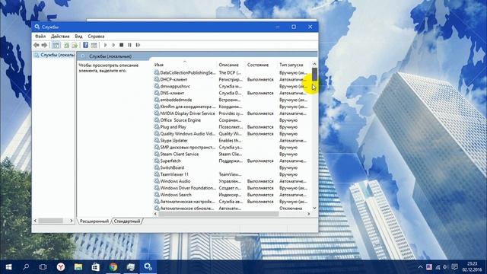
Task: Select the Windows Search service
Action: pyautogui.click(x=232, y=195)
